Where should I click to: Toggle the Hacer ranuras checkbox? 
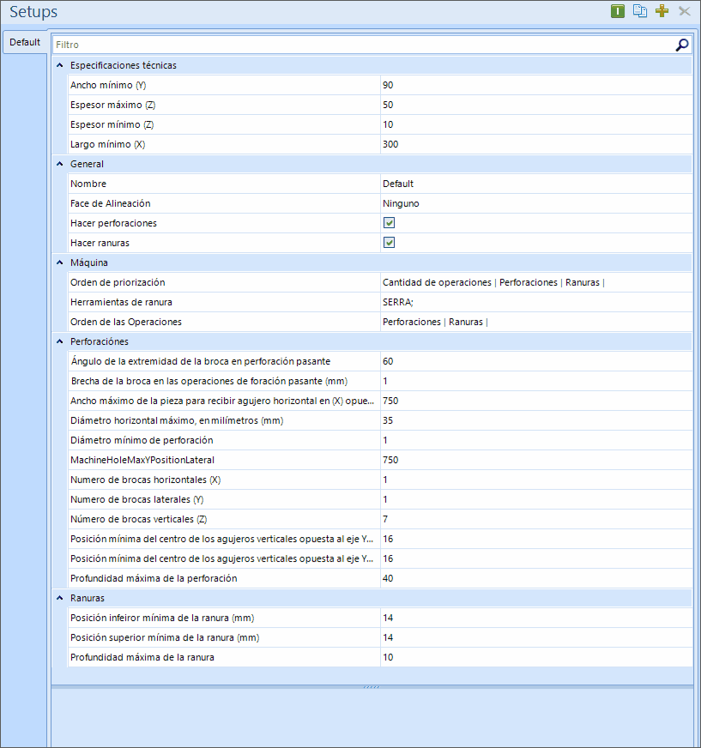click(x=389, y=243)
